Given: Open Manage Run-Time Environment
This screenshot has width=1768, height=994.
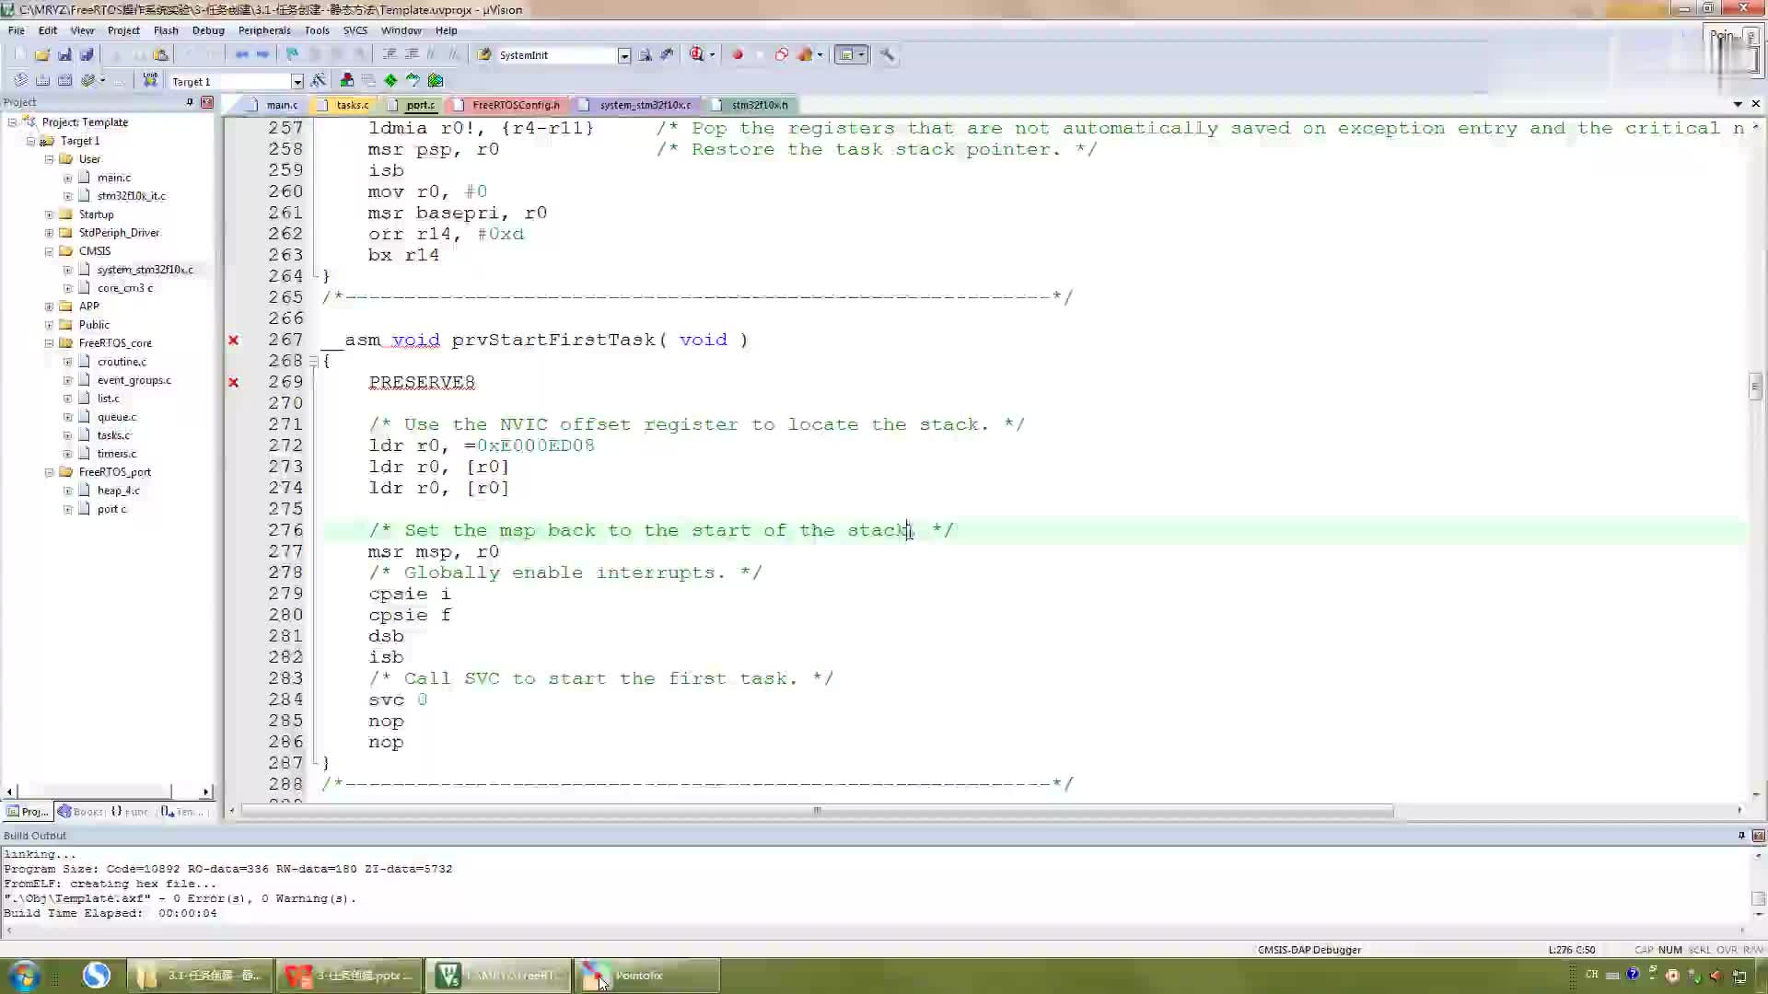Looking at the screenshot, I should tap(390, 81).
